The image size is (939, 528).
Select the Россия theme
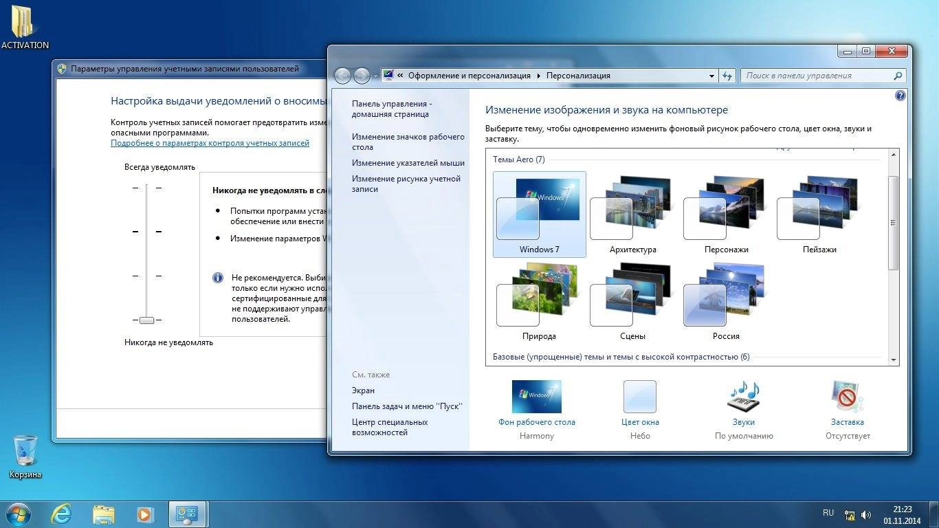click(x=727, y=301)
